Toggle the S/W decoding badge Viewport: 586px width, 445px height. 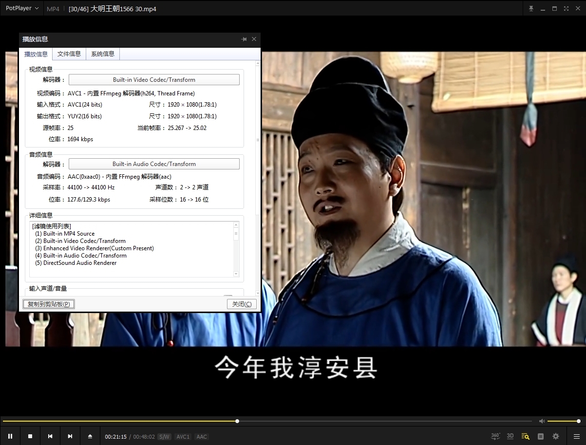164,437
